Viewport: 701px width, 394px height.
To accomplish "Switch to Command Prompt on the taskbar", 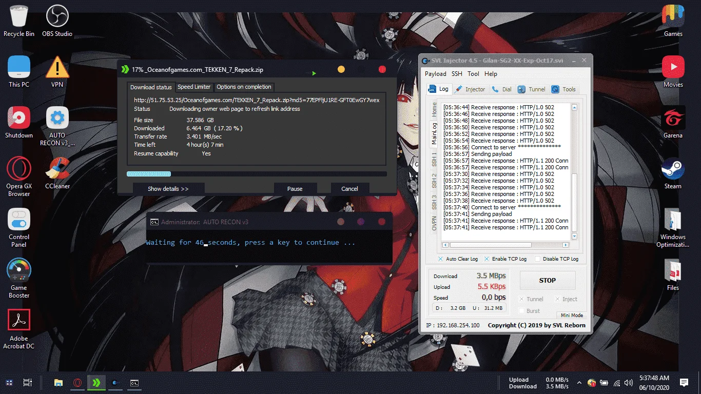I will [x=134, y=383].
